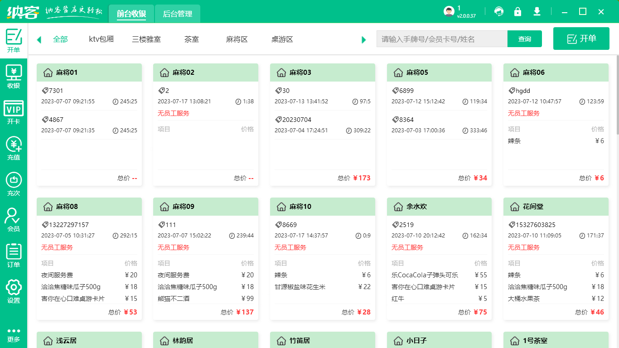Screen dimensions: 619x348
Task: View orders via the 订单 sidebar icon
Action: coord(14,253)
